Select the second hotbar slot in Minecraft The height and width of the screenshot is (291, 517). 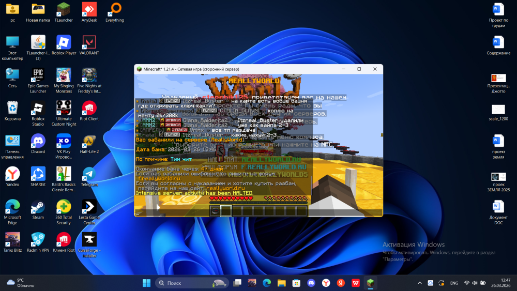226,210
